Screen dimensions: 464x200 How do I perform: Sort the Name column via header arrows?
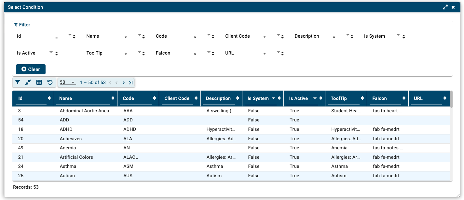pos(113,98)
